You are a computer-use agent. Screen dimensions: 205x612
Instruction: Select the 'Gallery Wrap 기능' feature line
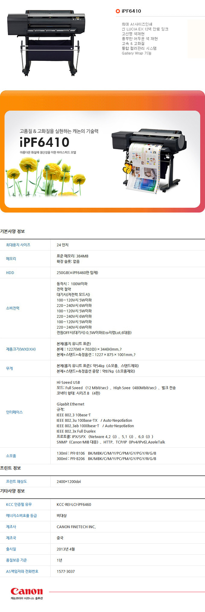click(x=137, y=53)
